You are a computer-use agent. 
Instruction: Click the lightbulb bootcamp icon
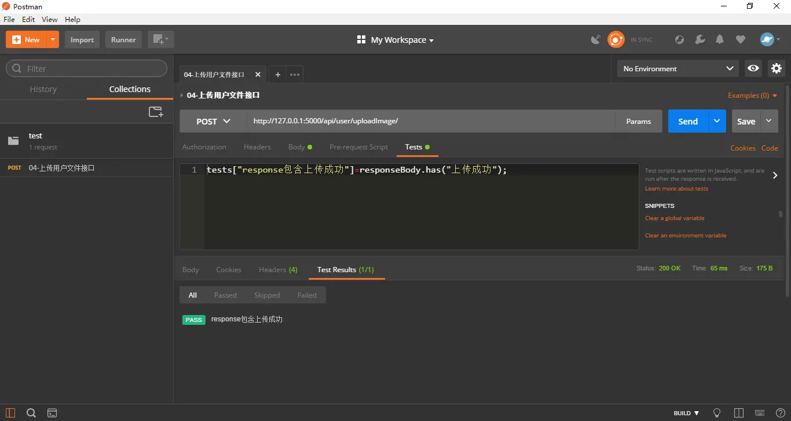point(717,413)
